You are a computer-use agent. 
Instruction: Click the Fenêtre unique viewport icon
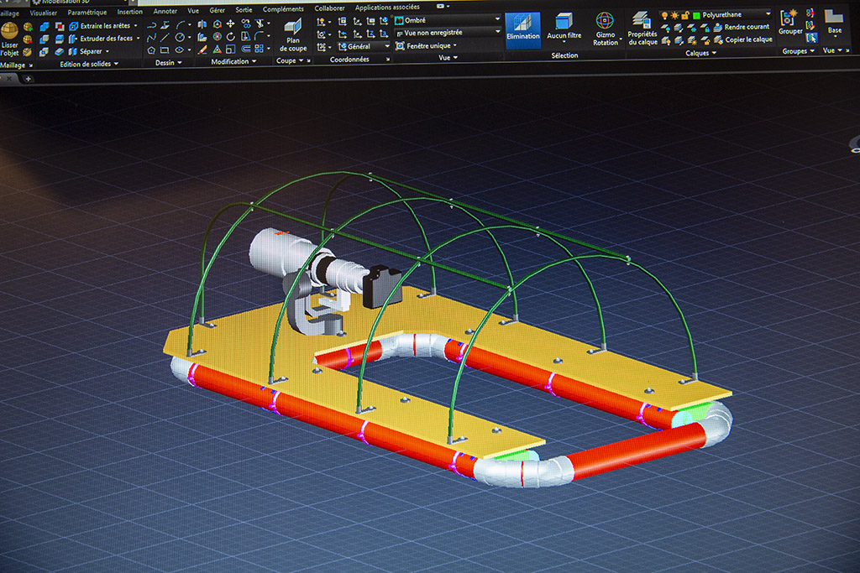[x=401, y=46]
